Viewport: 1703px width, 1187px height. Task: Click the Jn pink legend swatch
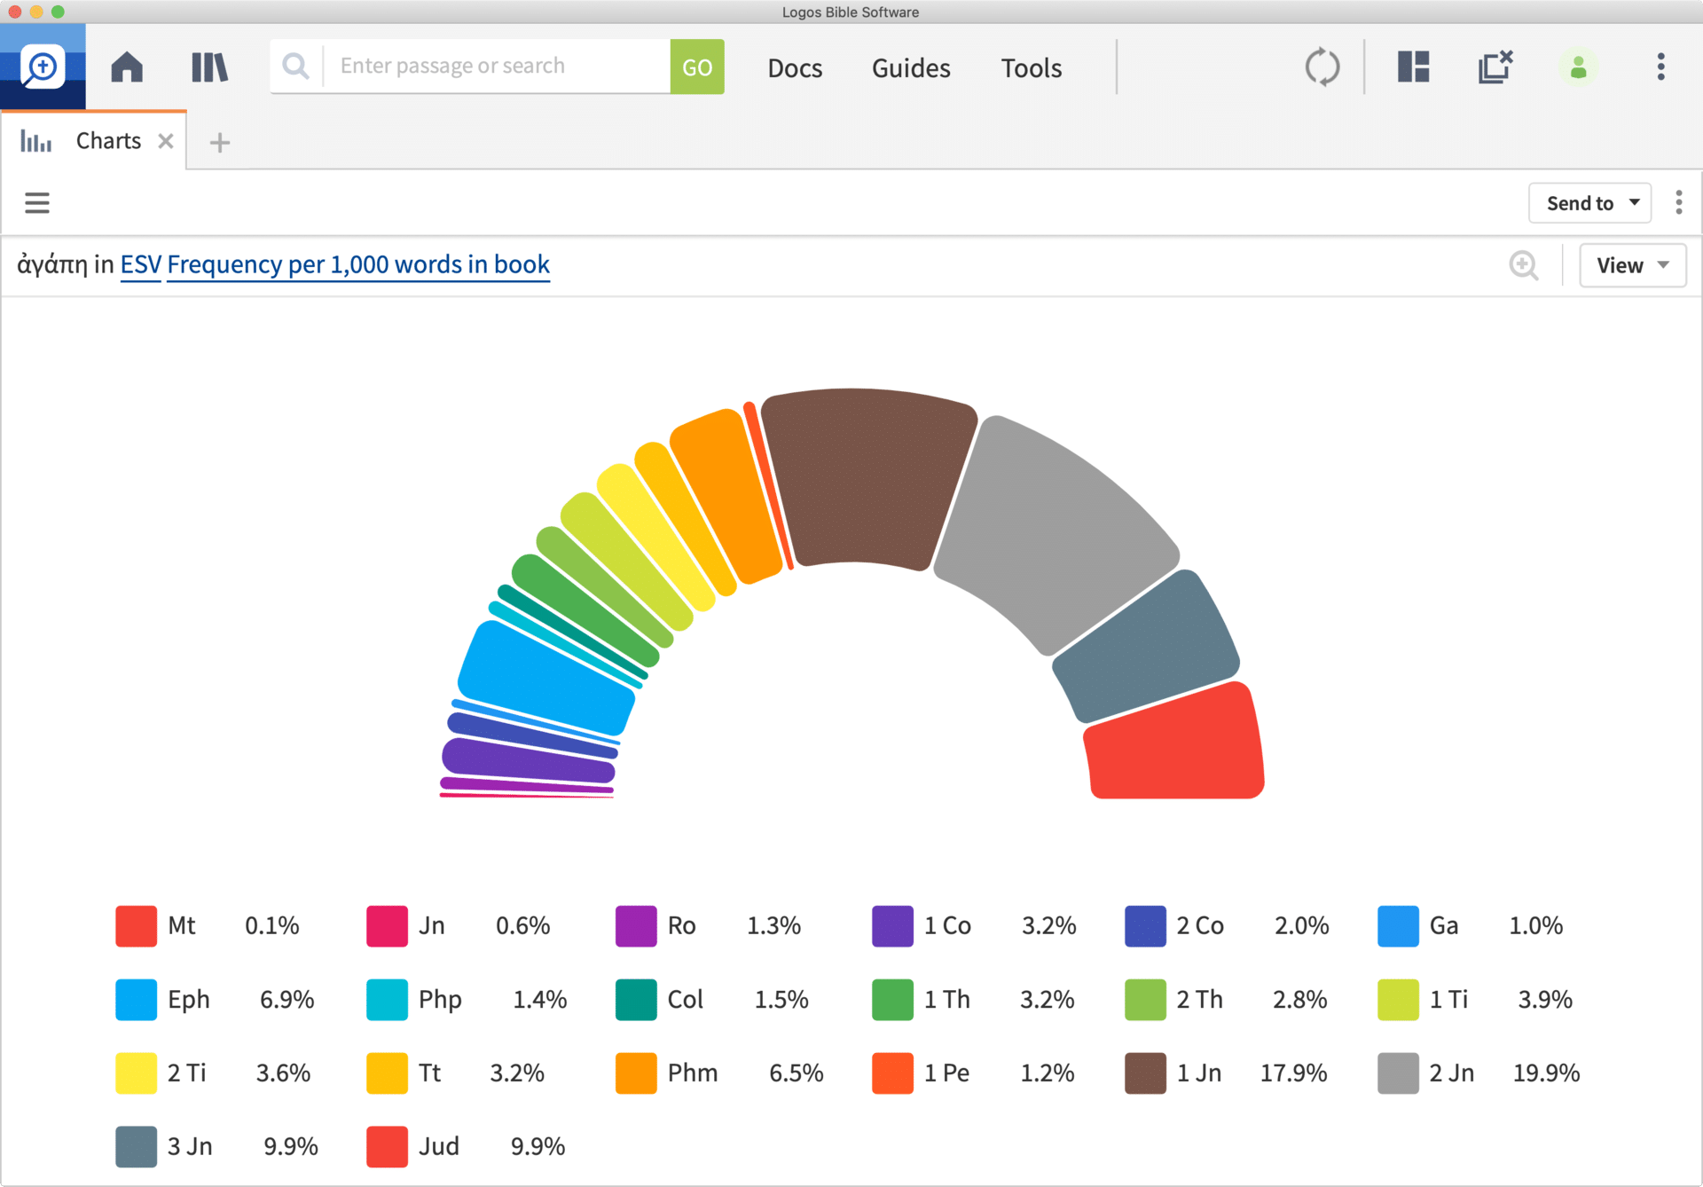point(387,926)
